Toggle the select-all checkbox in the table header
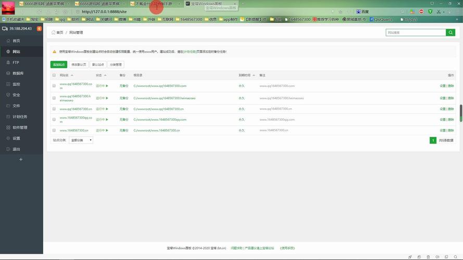 click(x=54, y=75)
